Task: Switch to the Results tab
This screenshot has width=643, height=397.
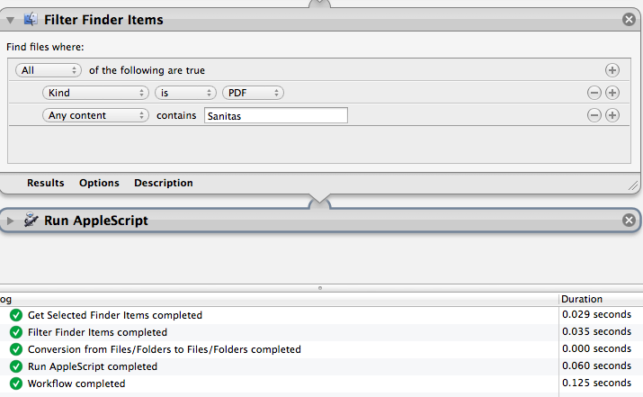Action: [46, 183]
